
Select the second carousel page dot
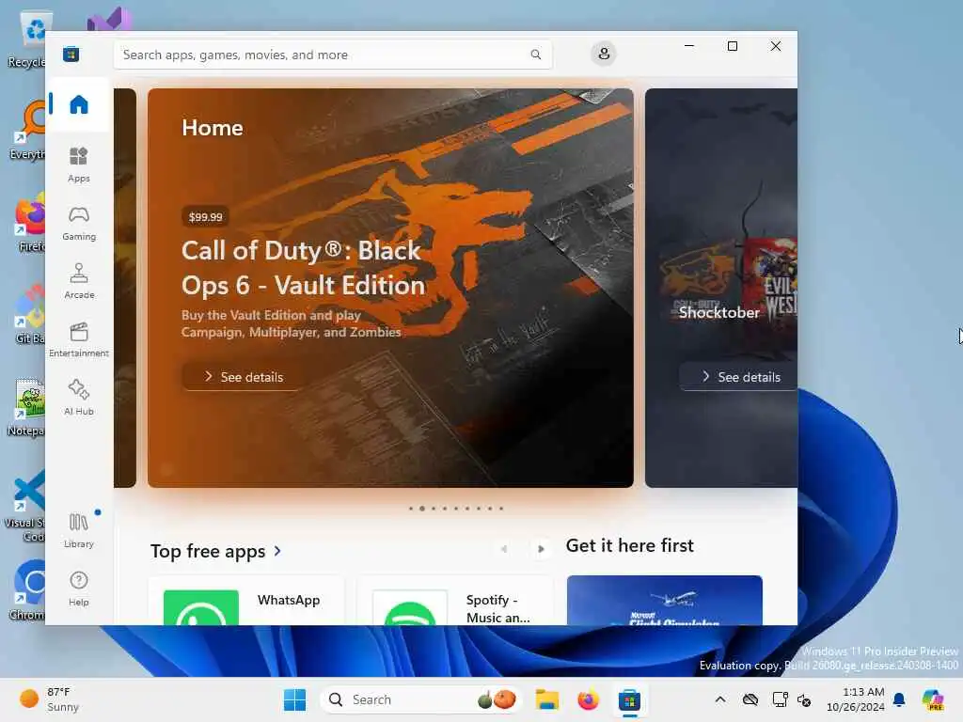coord(422,509)
